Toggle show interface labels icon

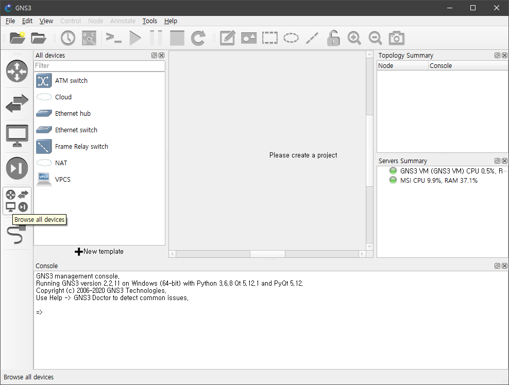(x=89, y=38)
